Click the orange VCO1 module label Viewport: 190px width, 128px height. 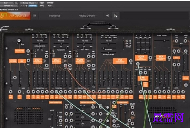[38, 61]
